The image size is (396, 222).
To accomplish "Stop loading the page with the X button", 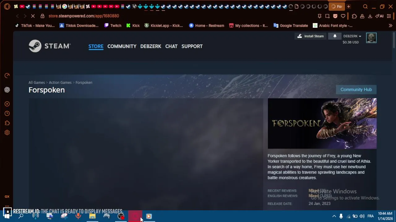I will [x=33, y=16].
